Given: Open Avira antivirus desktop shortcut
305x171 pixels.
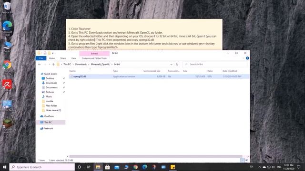Looking at the screenshot, I should coord(7,85).
